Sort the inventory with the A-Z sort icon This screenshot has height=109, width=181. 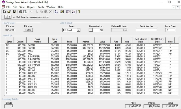(56, 12)
